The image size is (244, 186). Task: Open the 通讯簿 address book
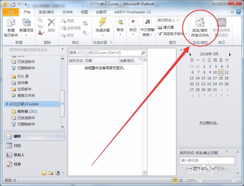tap(166, 28)
